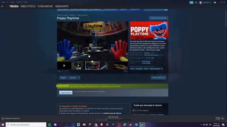Open Discord from the taskbar

coord(55,125)
